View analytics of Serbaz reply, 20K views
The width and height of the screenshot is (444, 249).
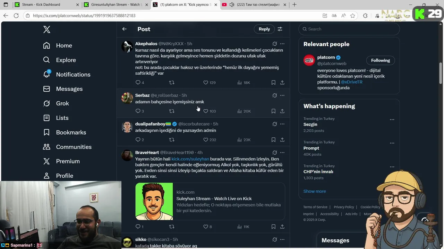pos(244,111)
